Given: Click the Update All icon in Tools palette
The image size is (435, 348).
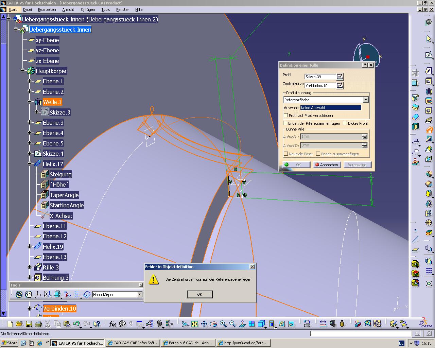Looking at the screenshot, I should tap(19, 294).
